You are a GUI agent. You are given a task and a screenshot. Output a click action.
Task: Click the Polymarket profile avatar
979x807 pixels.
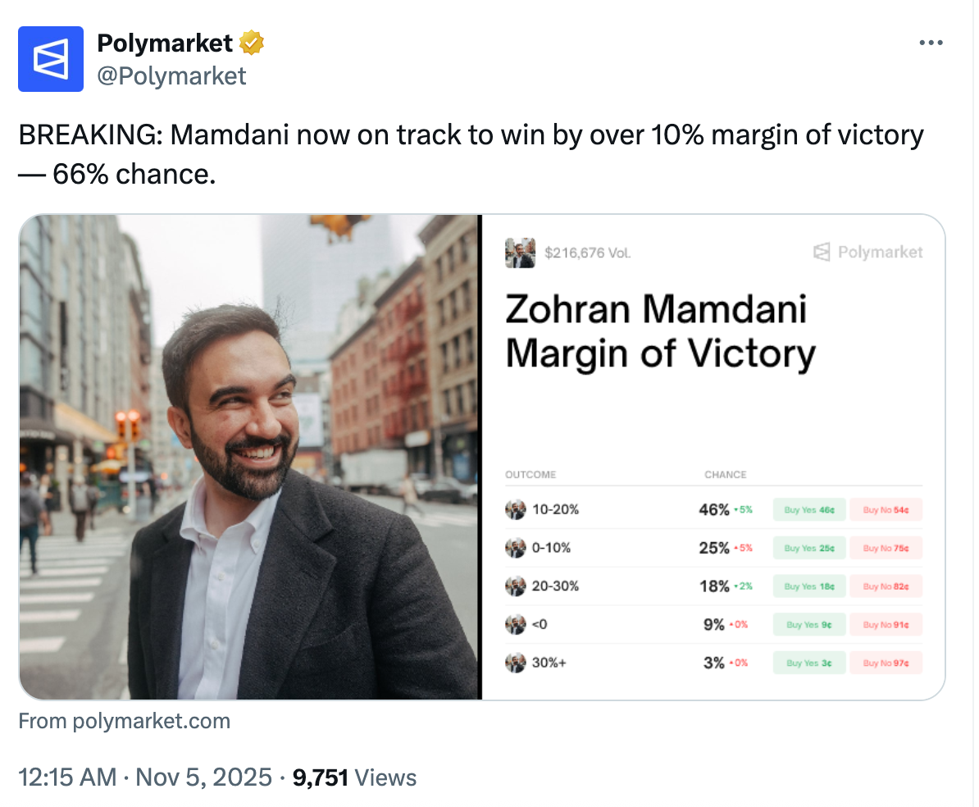point(51,59)
